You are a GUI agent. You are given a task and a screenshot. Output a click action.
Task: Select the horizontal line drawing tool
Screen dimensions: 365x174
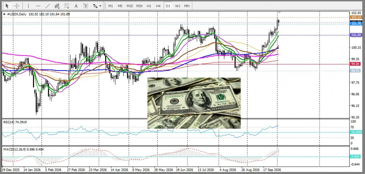click(38, 6)
